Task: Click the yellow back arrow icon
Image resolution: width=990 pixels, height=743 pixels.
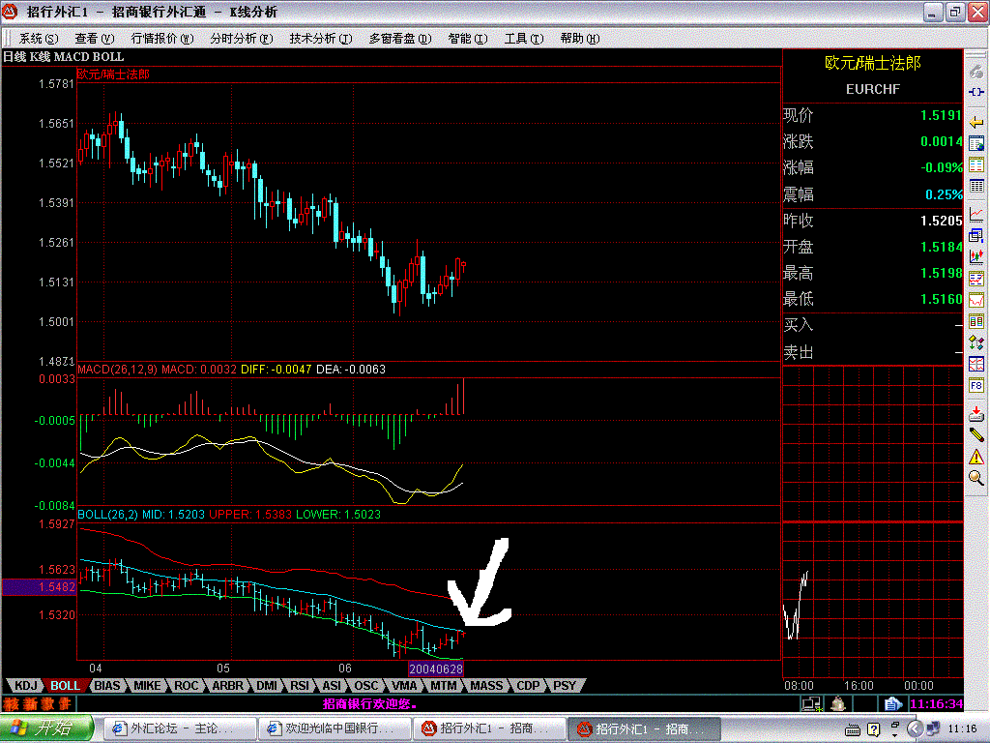Action: point(975,121)
